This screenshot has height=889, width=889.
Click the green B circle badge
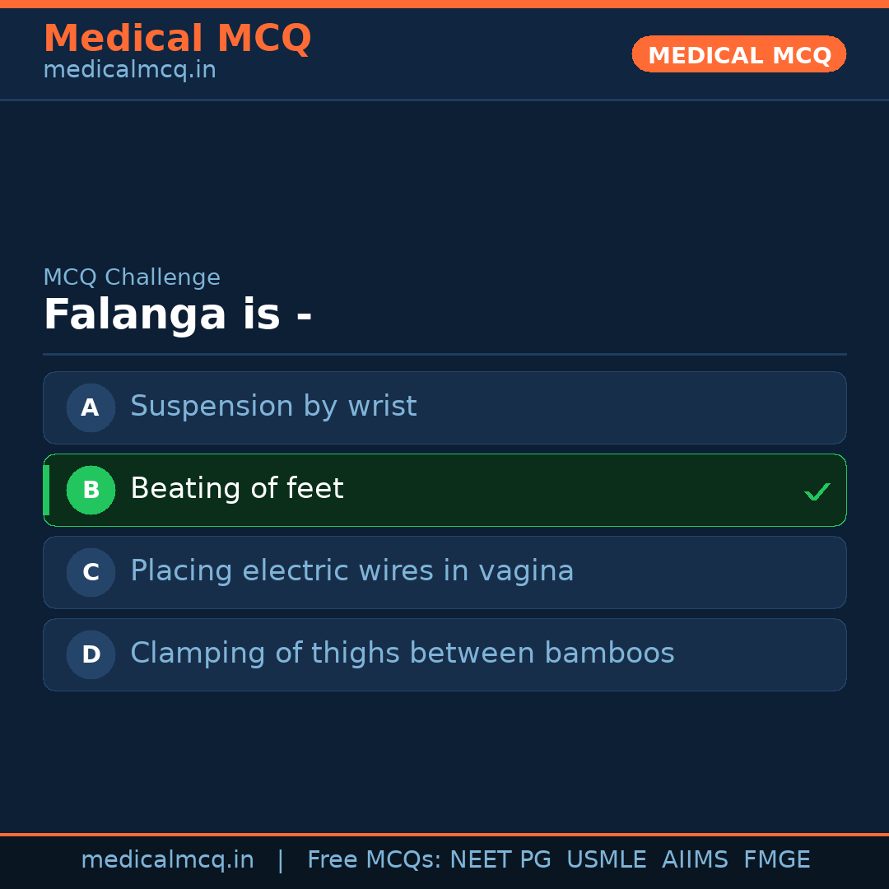[91, 490]
